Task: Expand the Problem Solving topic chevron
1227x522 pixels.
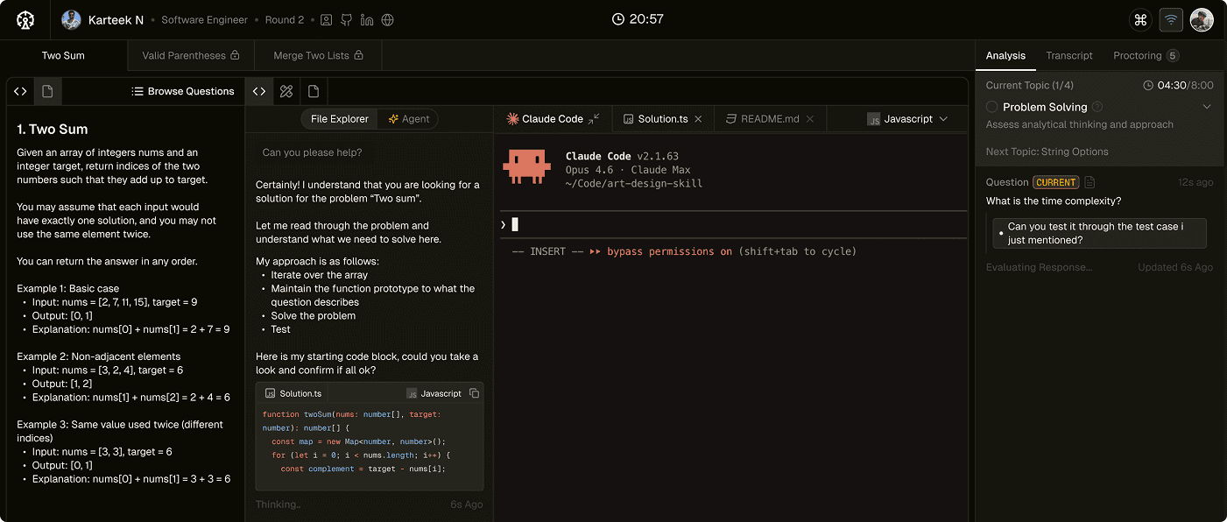Action: coord(1207,107)
